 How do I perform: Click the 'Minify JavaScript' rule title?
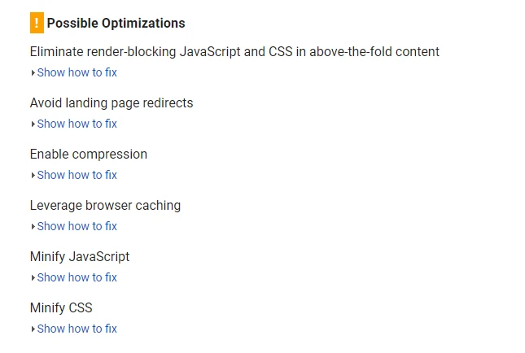[80, 257]
